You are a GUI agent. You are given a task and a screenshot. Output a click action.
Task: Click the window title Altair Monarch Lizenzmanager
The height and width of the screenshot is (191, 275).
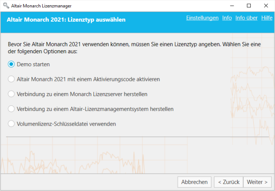41,6
